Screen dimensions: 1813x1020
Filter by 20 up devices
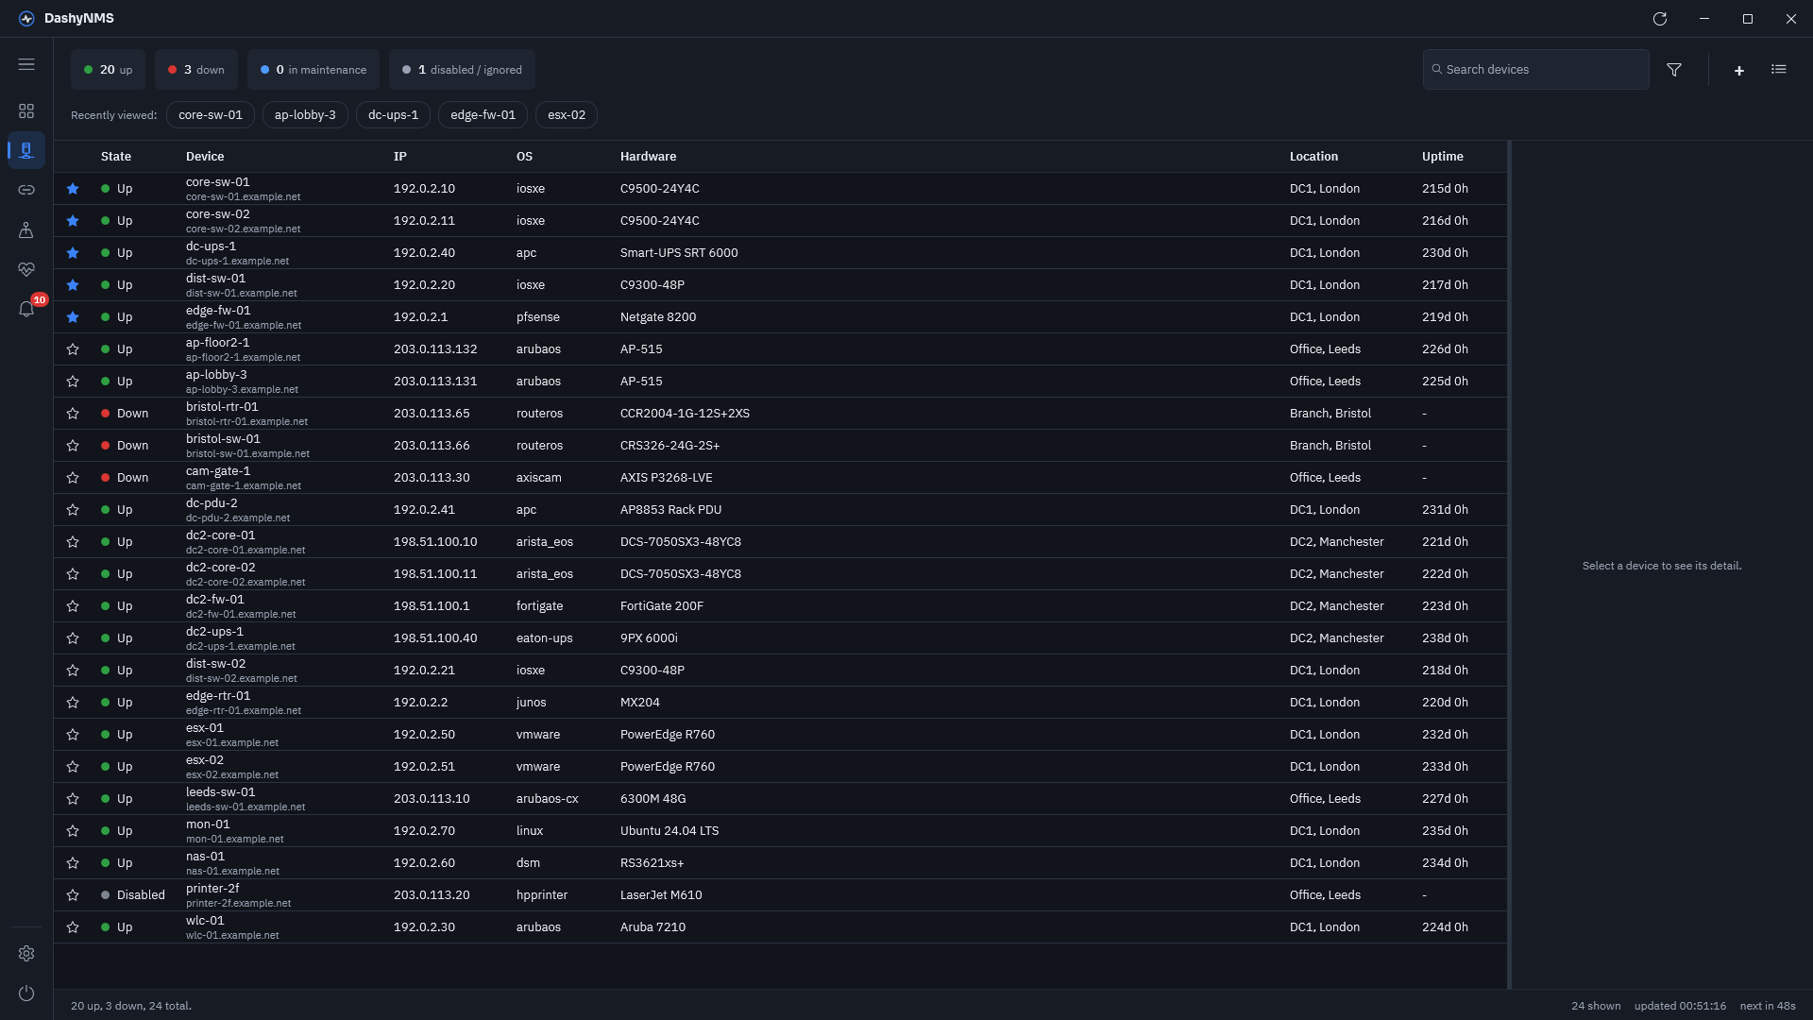(x=108, y=70)
